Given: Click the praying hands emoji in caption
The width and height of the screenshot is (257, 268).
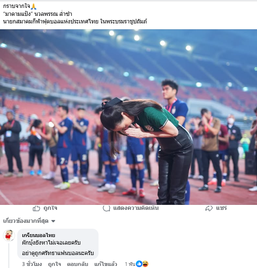Looking at the screenshot, I should pos(34,7).
